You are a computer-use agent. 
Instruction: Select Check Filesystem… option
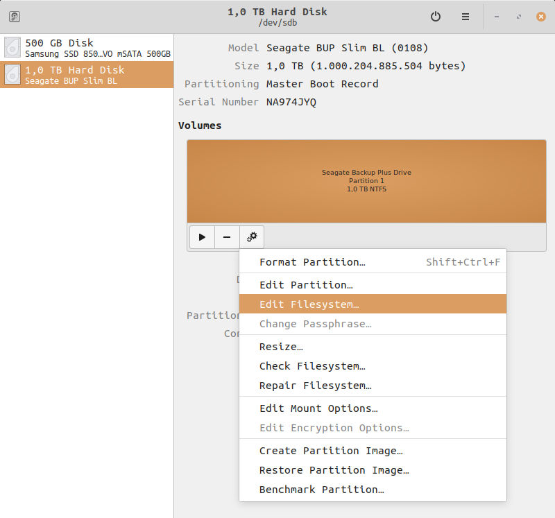tap(373, 366)
